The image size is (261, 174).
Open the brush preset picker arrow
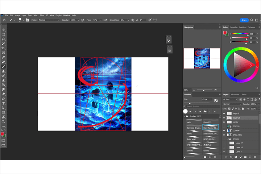pyautogui.click(x=23, y=20)
